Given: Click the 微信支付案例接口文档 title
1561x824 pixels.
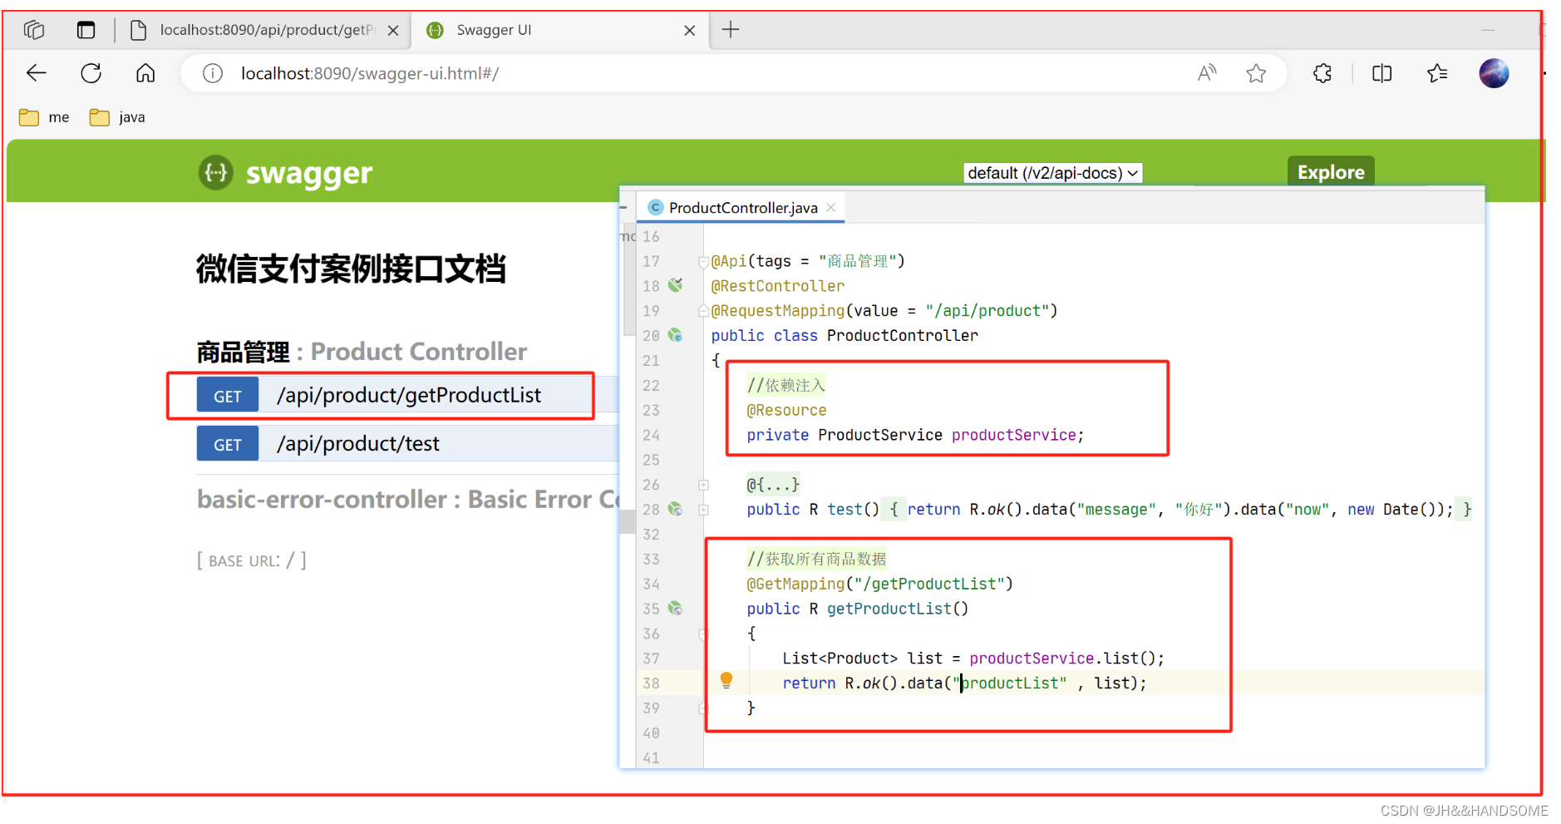Looking at the screenshot, I should pos(351,269).
